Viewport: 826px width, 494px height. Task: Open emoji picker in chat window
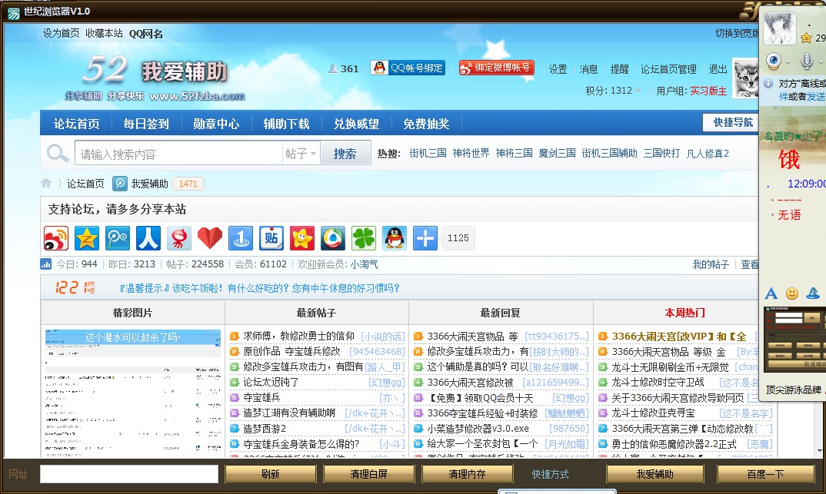point(792,293)
